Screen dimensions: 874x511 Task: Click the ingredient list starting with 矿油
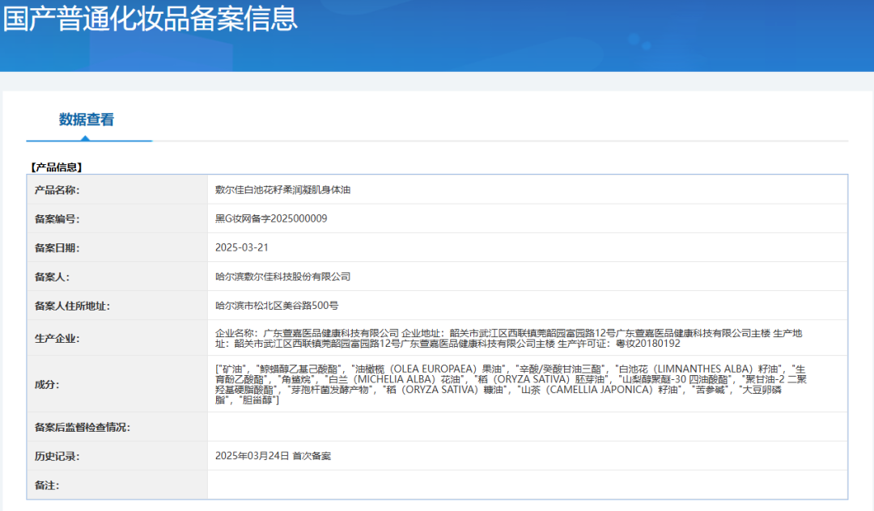(x=511, y=384)
